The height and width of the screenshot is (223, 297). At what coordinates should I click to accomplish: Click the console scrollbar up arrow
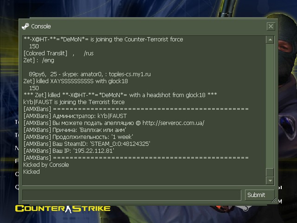coord(270,39)
